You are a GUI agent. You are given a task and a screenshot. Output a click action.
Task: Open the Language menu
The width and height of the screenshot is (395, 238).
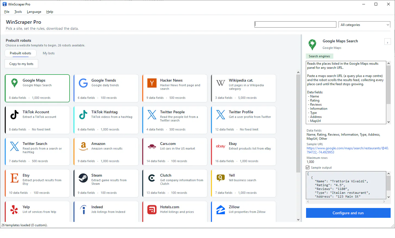click(x=34, y=12)
